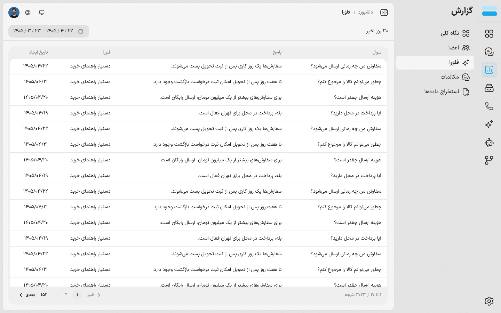
Task: Click the calendar icon in date range
Action: [x=81, y=31]
